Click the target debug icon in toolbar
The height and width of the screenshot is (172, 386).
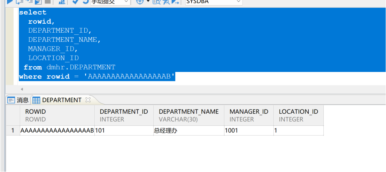point(140,2)
